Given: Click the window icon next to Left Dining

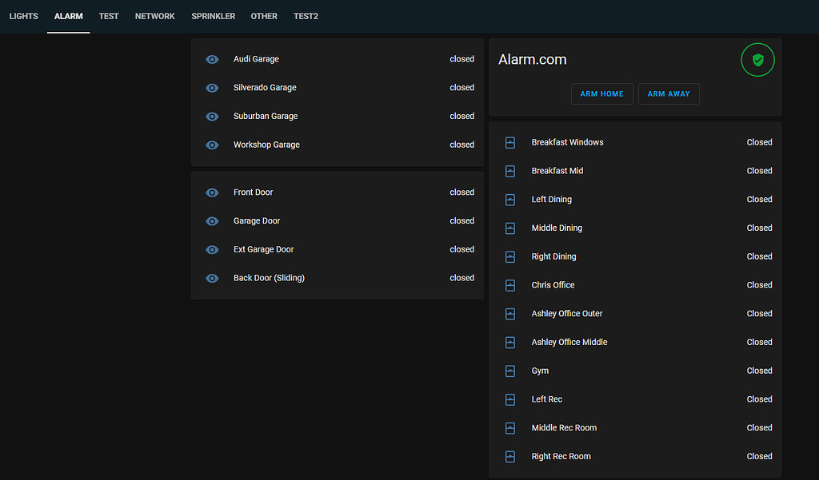Looking at the screenshot, I should tap(510, 200).
